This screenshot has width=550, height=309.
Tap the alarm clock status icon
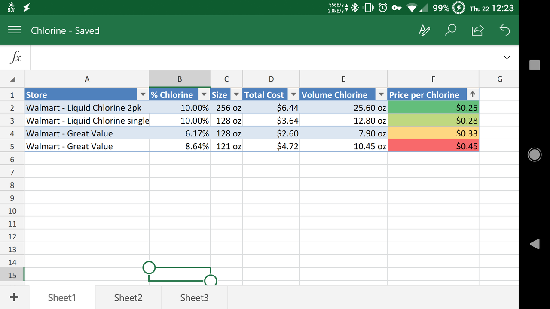(x=383, y=8)
